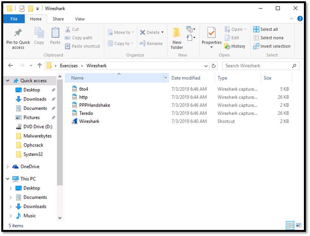Switch to Large icons view in status bar

(x=298, y=225)
